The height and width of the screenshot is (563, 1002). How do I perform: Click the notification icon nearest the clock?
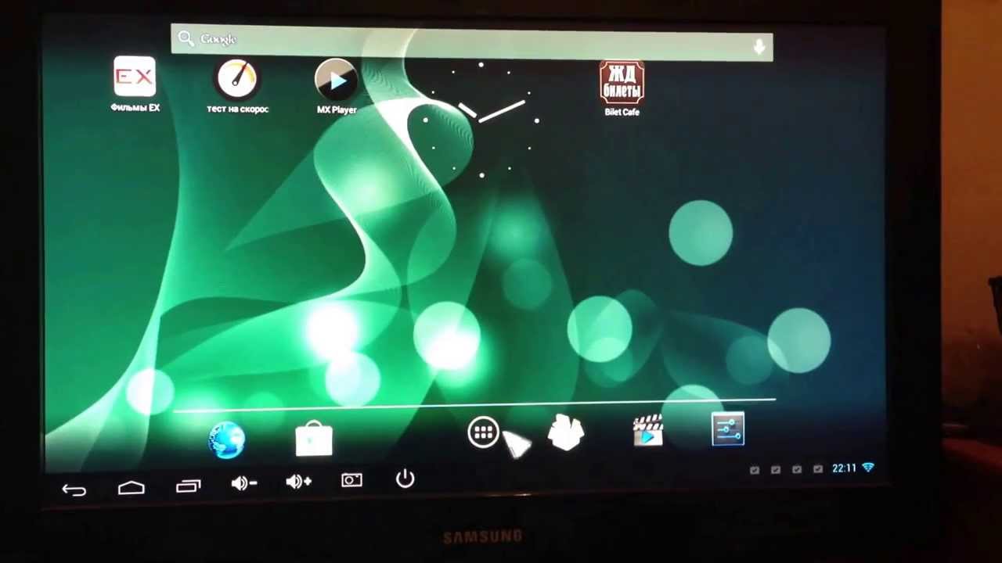pos(818,469)
